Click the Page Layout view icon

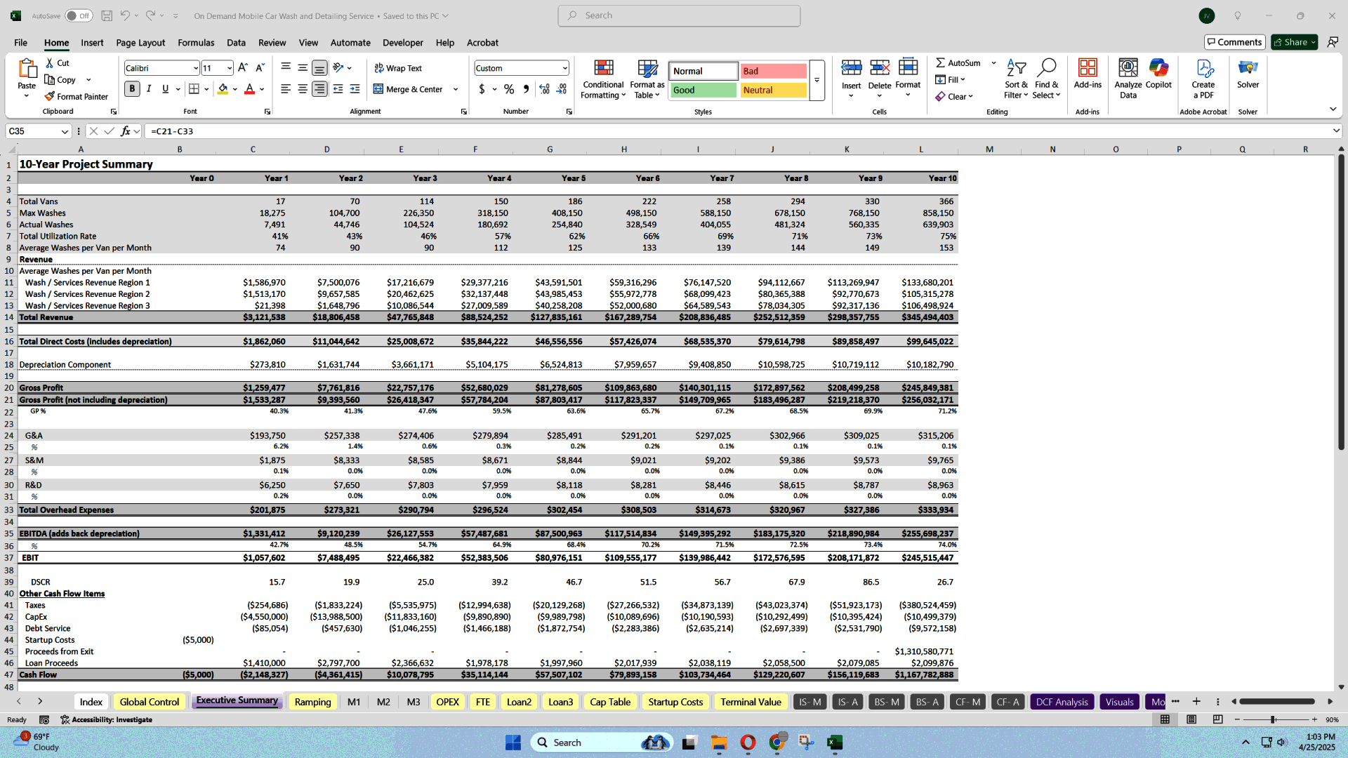pos(1191,719)
